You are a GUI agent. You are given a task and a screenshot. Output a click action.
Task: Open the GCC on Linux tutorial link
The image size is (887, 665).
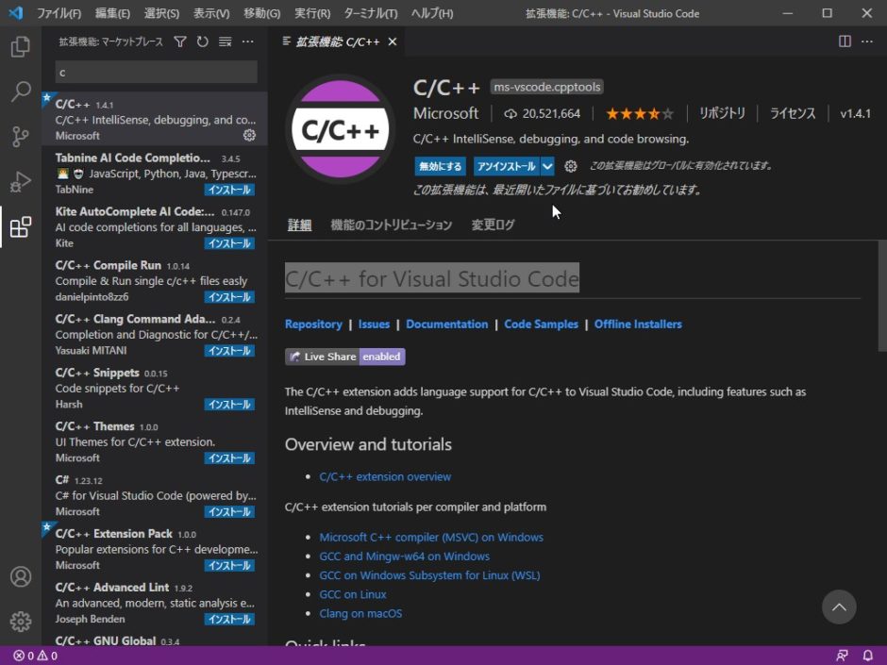pyautogui.click(x=352, y=594)
